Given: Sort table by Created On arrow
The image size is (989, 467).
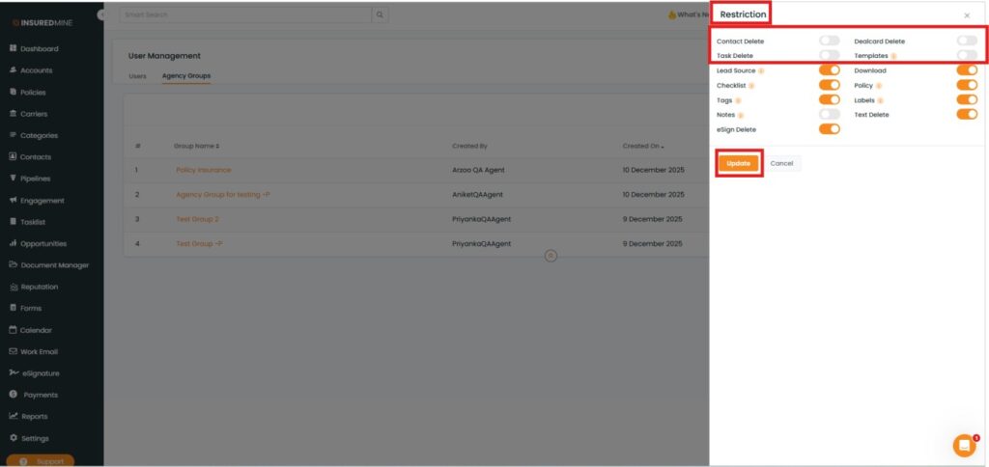Looking at the screenshot, I should pos(663,146).
